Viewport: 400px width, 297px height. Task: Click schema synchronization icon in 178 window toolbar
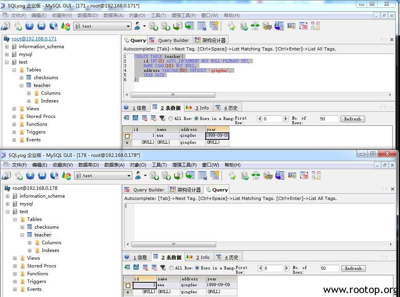point(256,175)
